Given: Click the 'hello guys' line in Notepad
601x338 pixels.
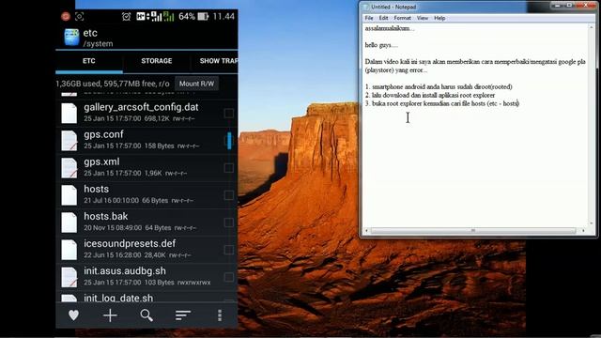Looking at the screenshot, I should pos(381,45).
